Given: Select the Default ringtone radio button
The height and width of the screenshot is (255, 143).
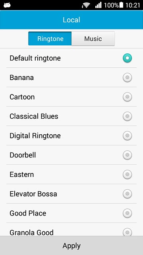Looking at the screenshot, I should pos(127,58).
